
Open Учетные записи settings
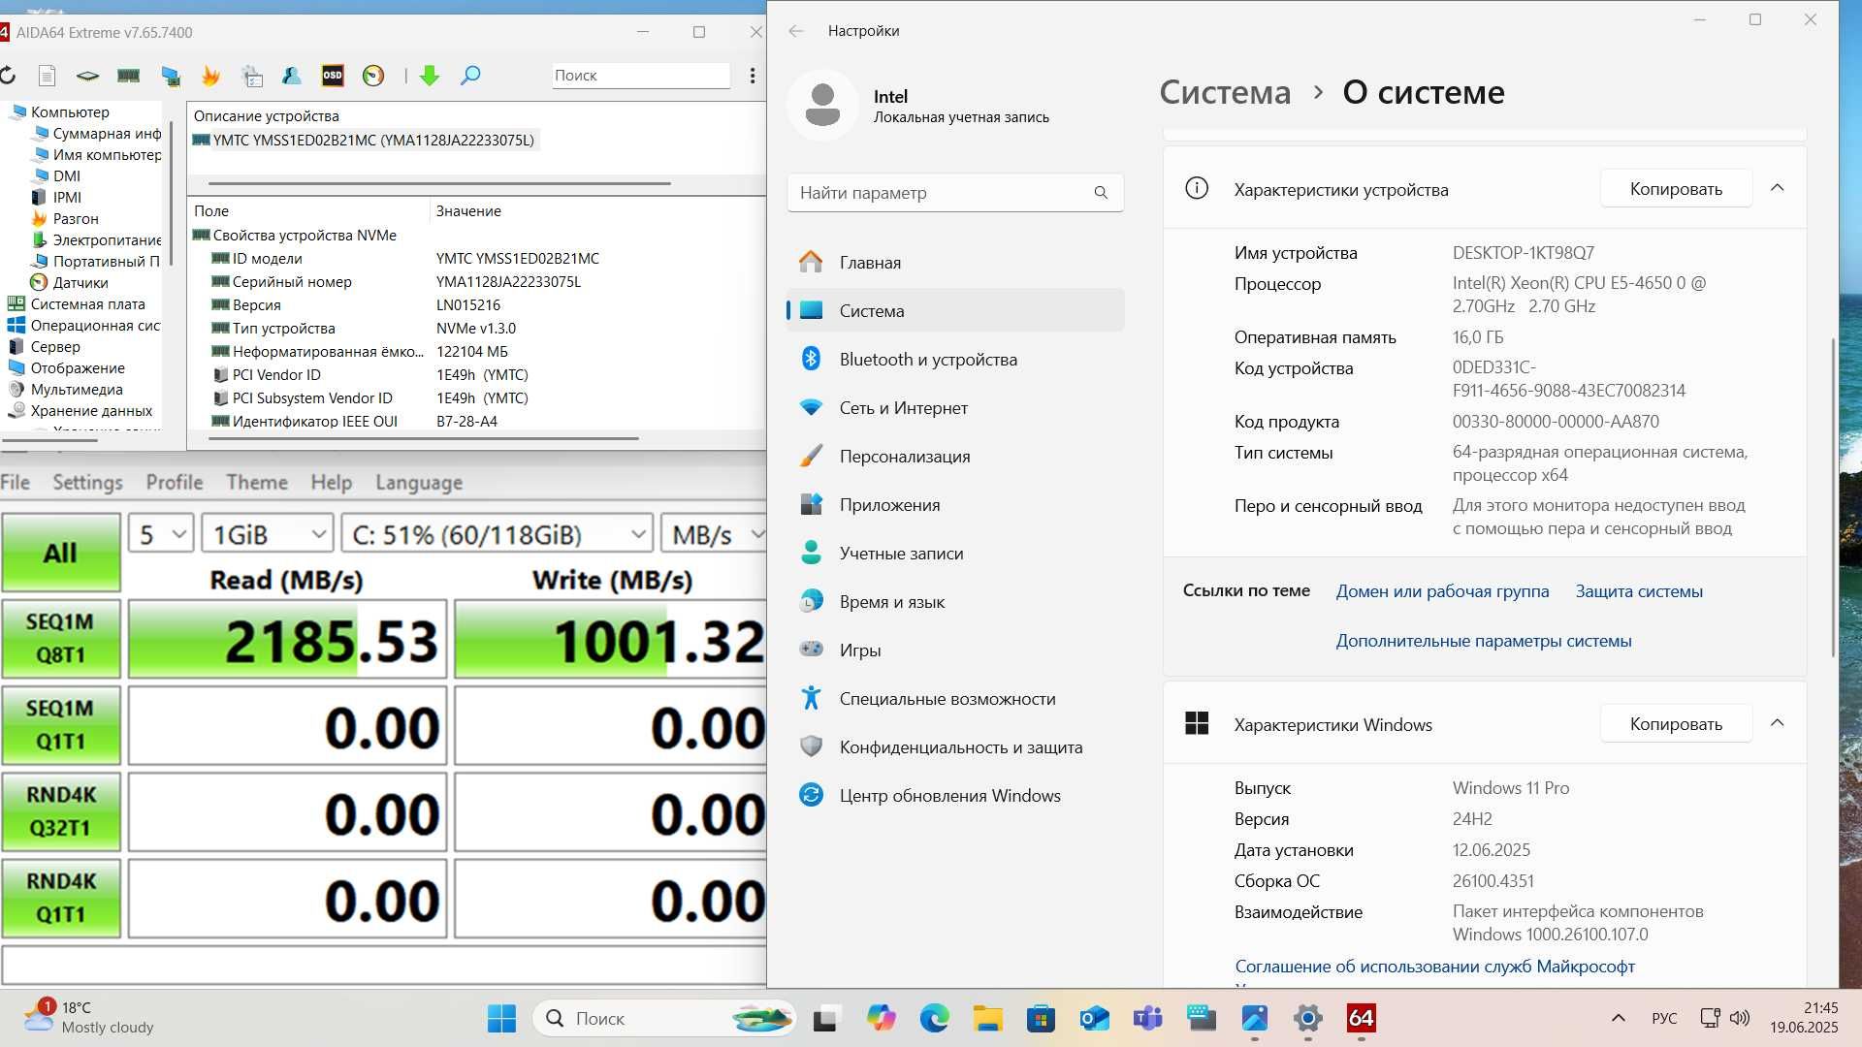(955, 554)
